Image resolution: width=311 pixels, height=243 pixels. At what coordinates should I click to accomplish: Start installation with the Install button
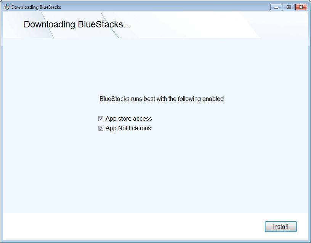coord(281,227)
